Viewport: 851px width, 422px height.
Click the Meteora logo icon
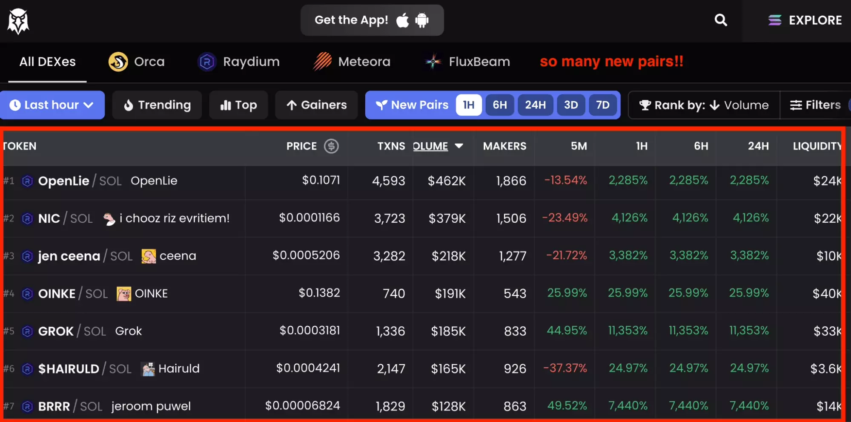pyautogui.click(x=322, y=62)
